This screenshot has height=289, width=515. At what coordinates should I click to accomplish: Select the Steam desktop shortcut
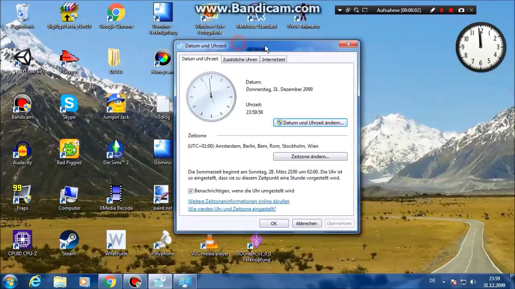(x=69, y=243)
